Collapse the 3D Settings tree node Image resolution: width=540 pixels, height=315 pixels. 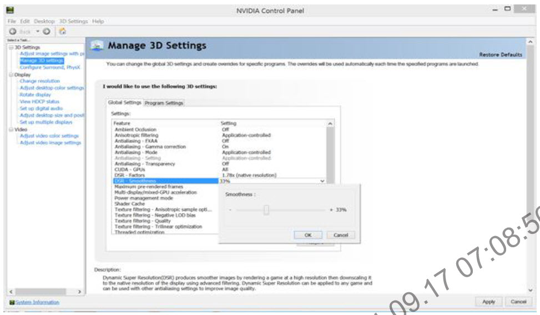point(11,47)
